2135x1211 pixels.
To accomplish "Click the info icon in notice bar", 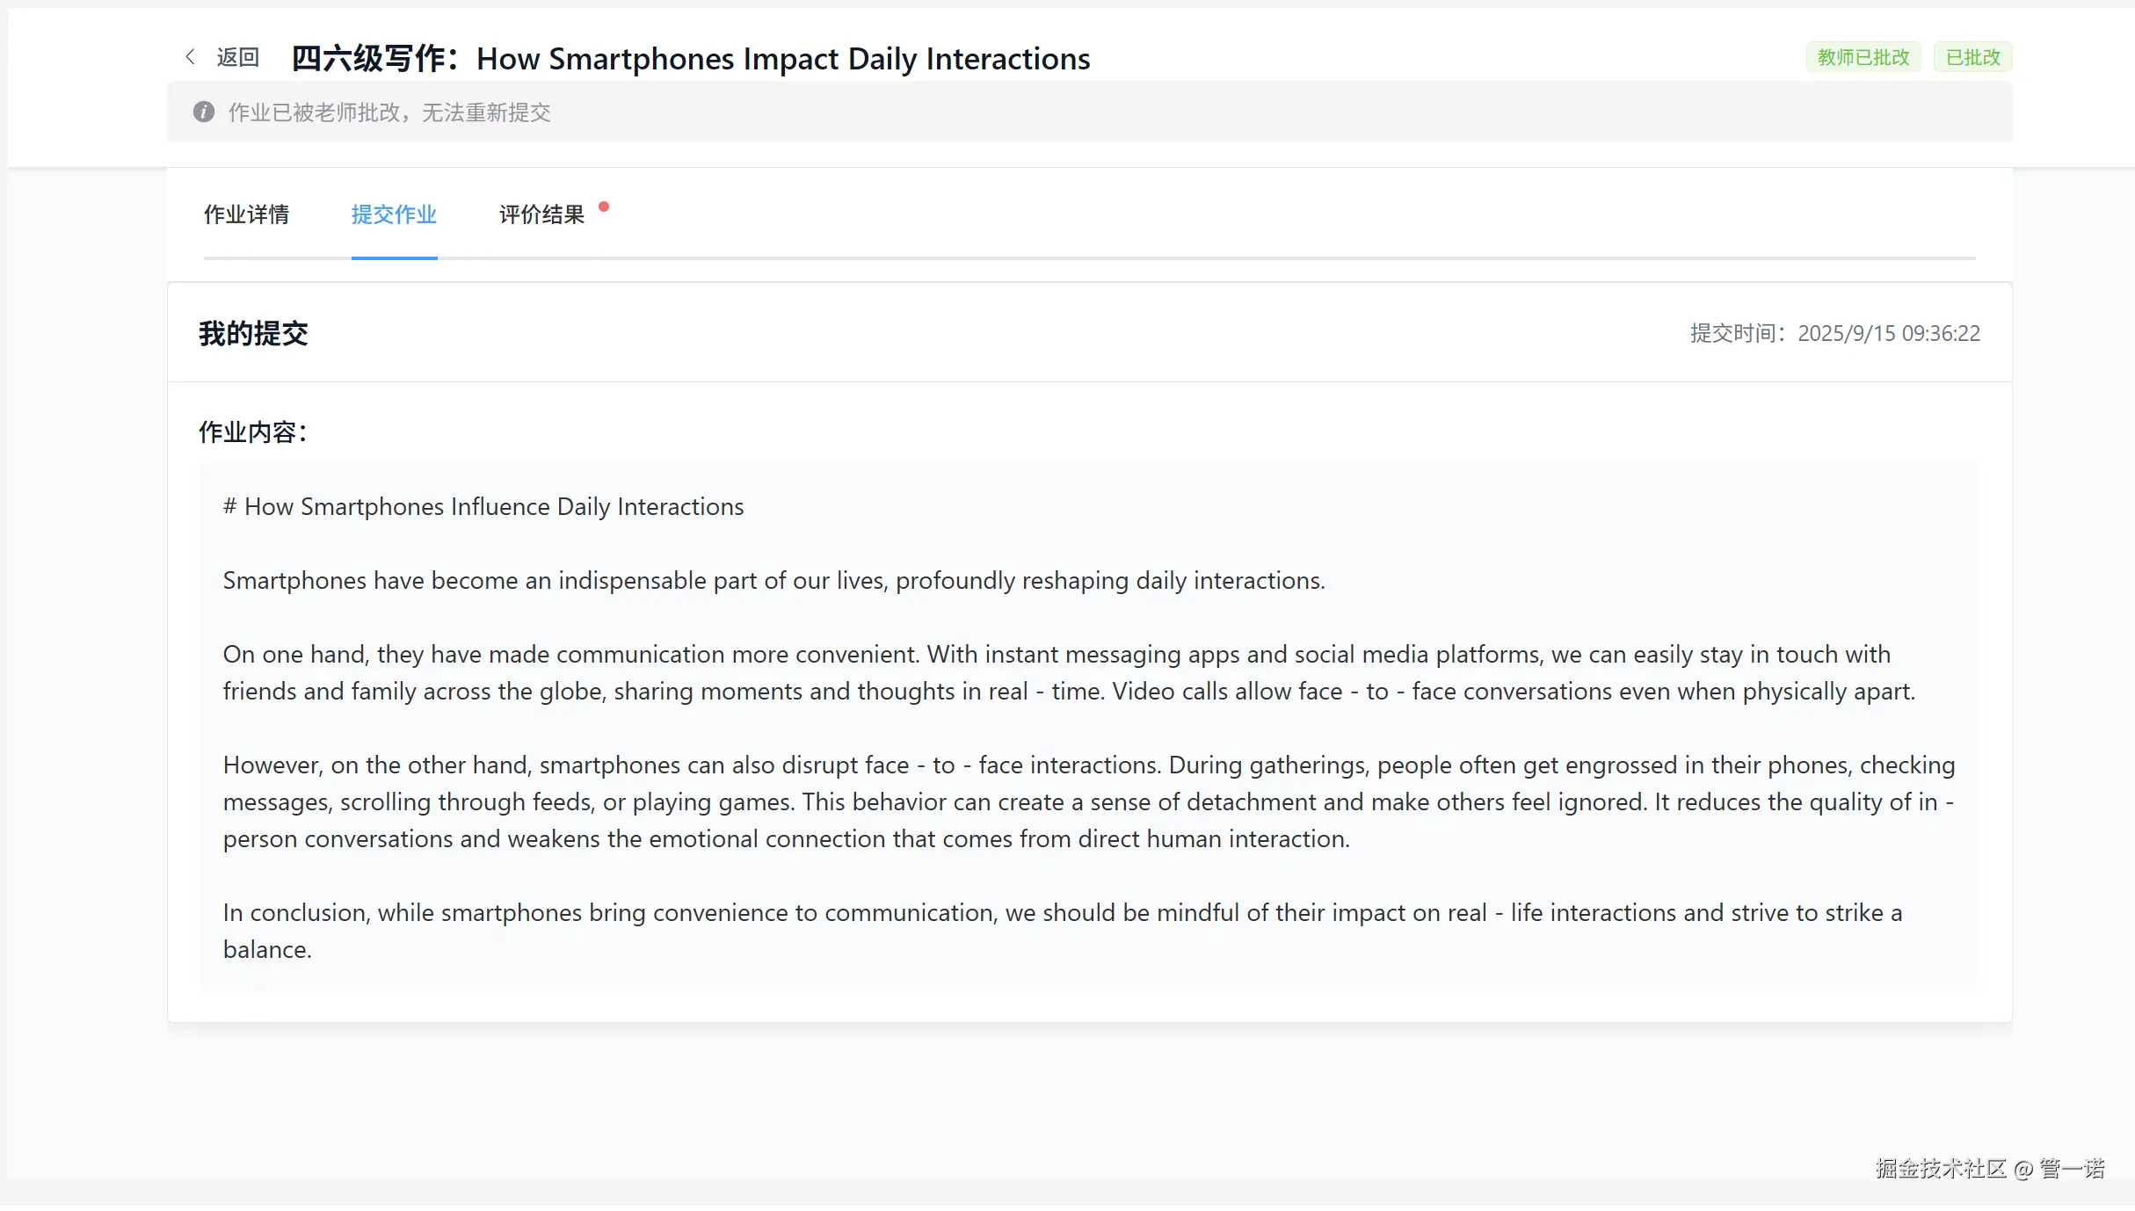I will tap(204, 112).
